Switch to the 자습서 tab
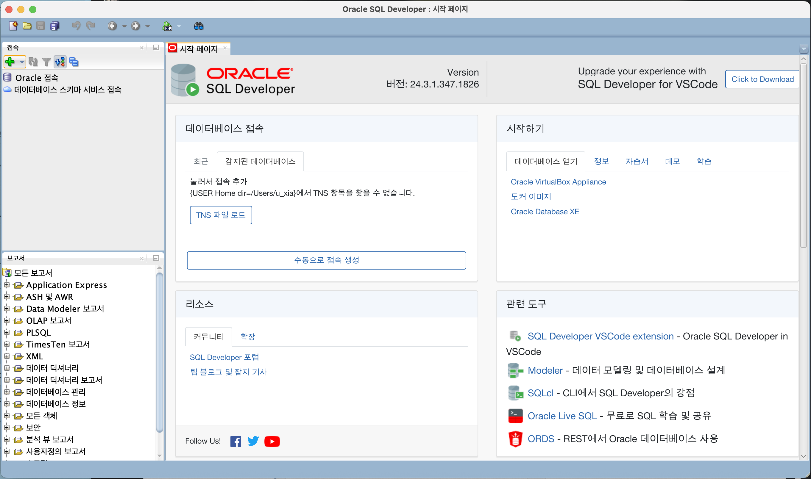Image resolution: width=811 pixels, height=479 pixels. click(x=637, y=161)
